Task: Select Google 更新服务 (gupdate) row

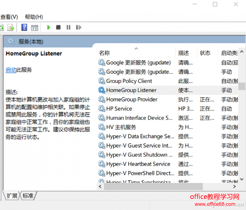Action: [x=168, y=62]
